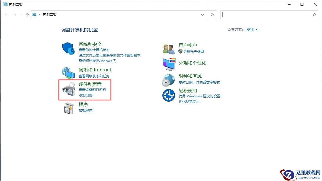Click the 系统和安全 shield icon
322x181 pixels.
(68, 49)
